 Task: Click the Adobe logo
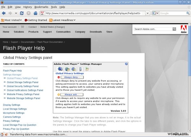pos(184,29)
